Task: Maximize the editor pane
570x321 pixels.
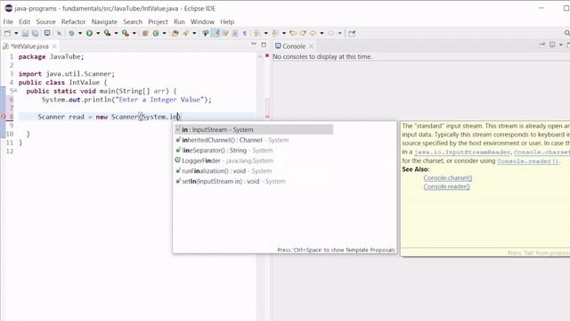Action: click(264, 45)
